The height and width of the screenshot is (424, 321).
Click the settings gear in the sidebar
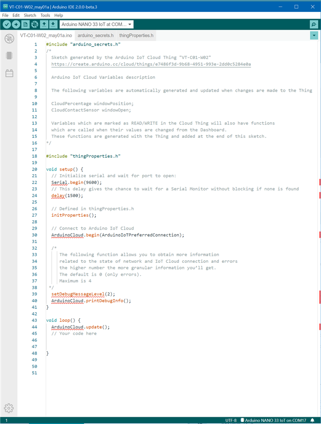(x=9, y=408)
